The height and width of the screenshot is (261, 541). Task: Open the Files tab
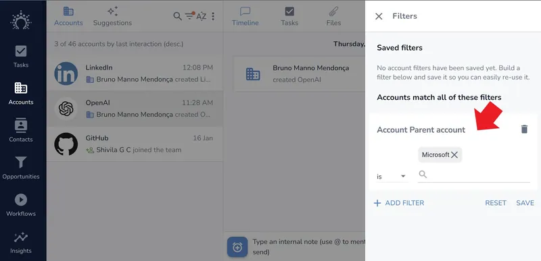pos(333,16)
